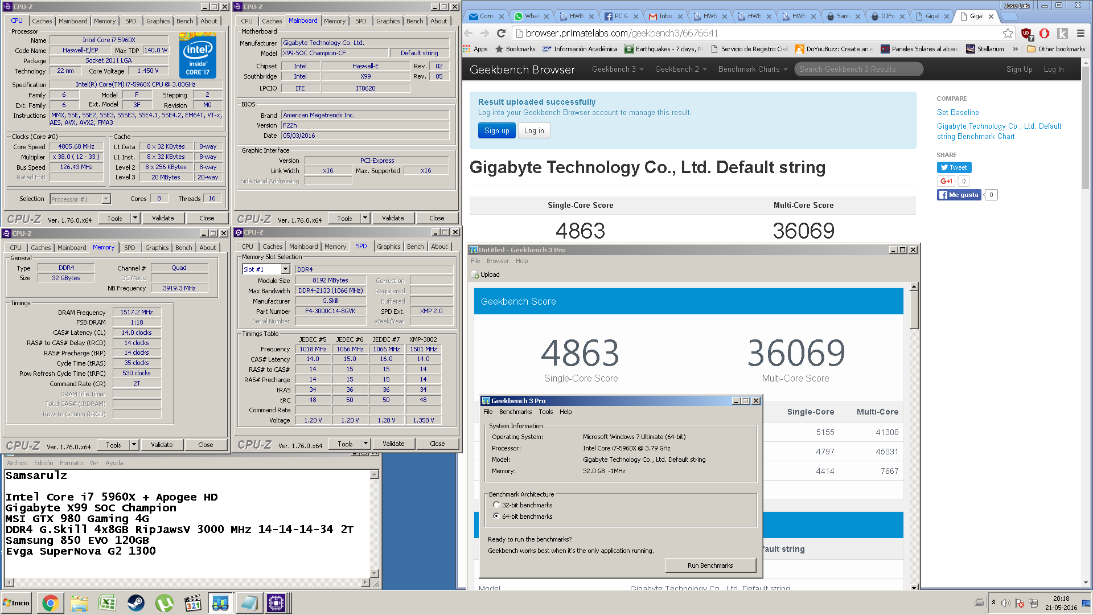Open Caches tab in top-left CPU-Z window

(x=42, y=21)
